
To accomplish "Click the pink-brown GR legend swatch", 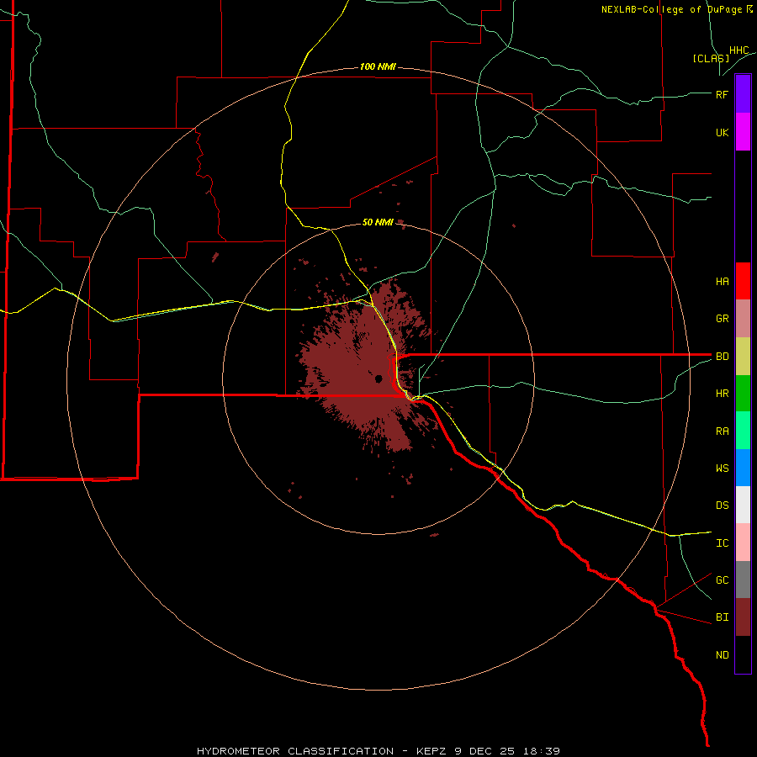I will click(743, 319).
